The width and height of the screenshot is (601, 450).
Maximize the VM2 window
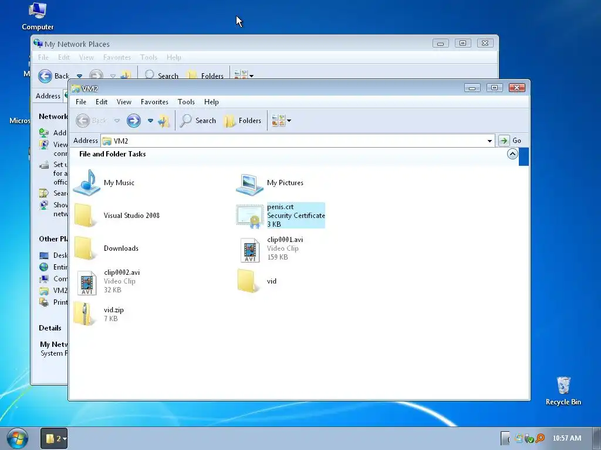pyautogui.click(x=494, y=88)
